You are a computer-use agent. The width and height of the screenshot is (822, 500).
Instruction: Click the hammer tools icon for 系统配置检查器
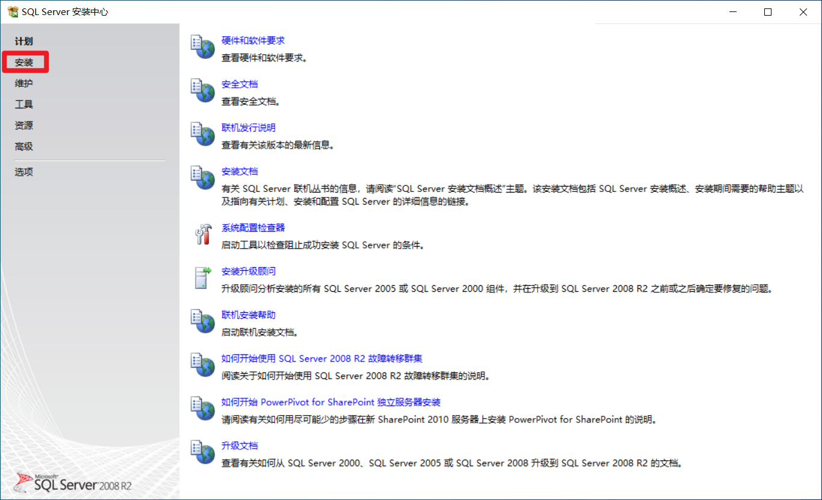pyautogui.click(x=203, y=234)
